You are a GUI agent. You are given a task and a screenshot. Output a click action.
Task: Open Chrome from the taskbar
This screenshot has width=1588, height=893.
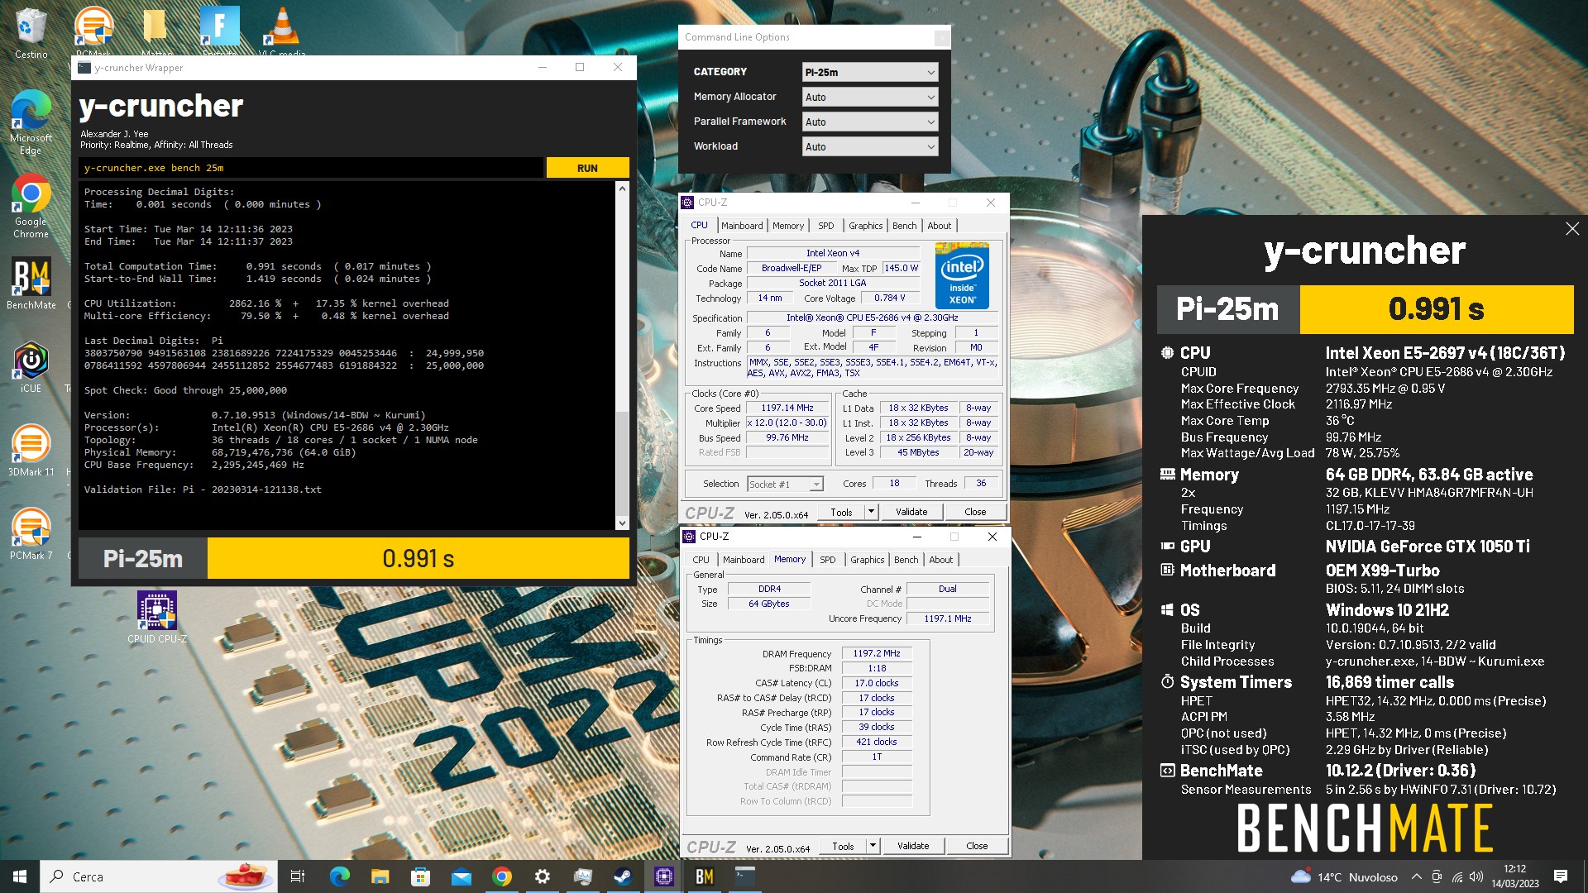(501, 876)
